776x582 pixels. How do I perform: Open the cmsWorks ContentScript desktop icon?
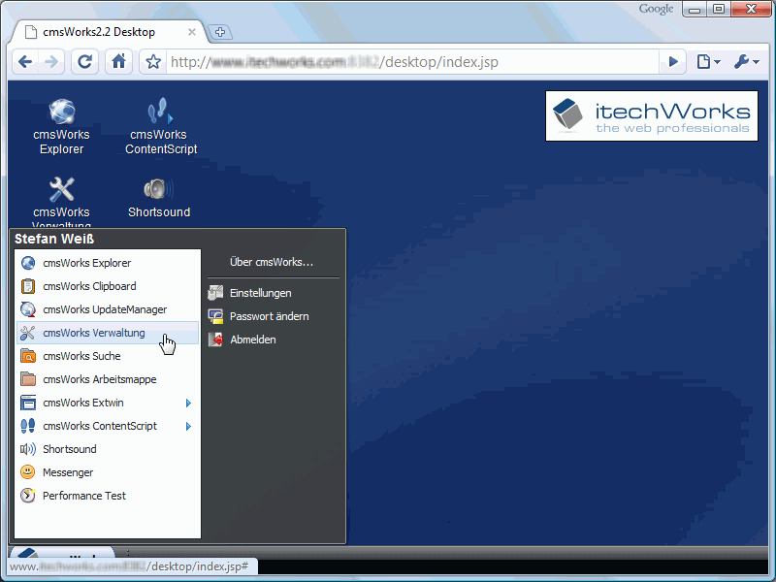[160, 112]
